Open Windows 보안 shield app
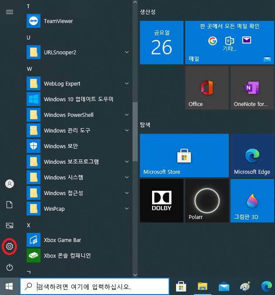The image size is (275, 295). click(x=78, y=146)
